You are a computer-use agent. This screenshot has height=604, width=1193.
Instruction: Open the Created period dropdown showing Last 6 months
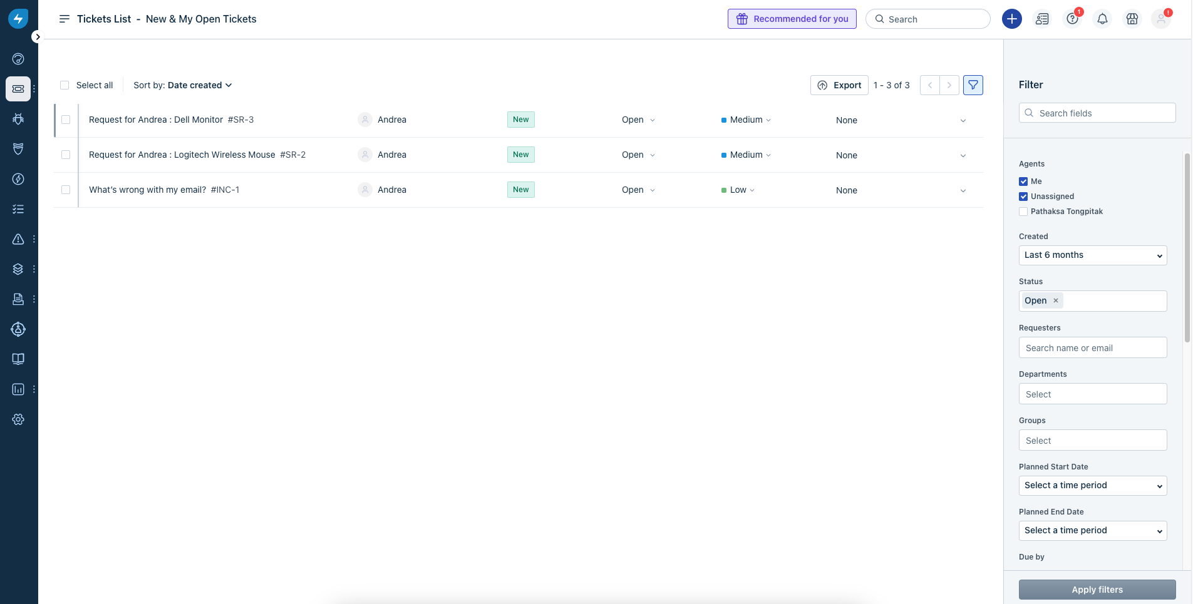pyautogui.click(x=1092, y=255)
